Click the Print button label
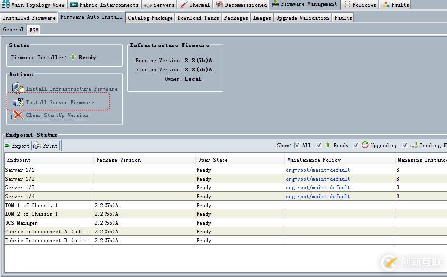The height and width of the screenshot is (277, 447). coord(50,146)
